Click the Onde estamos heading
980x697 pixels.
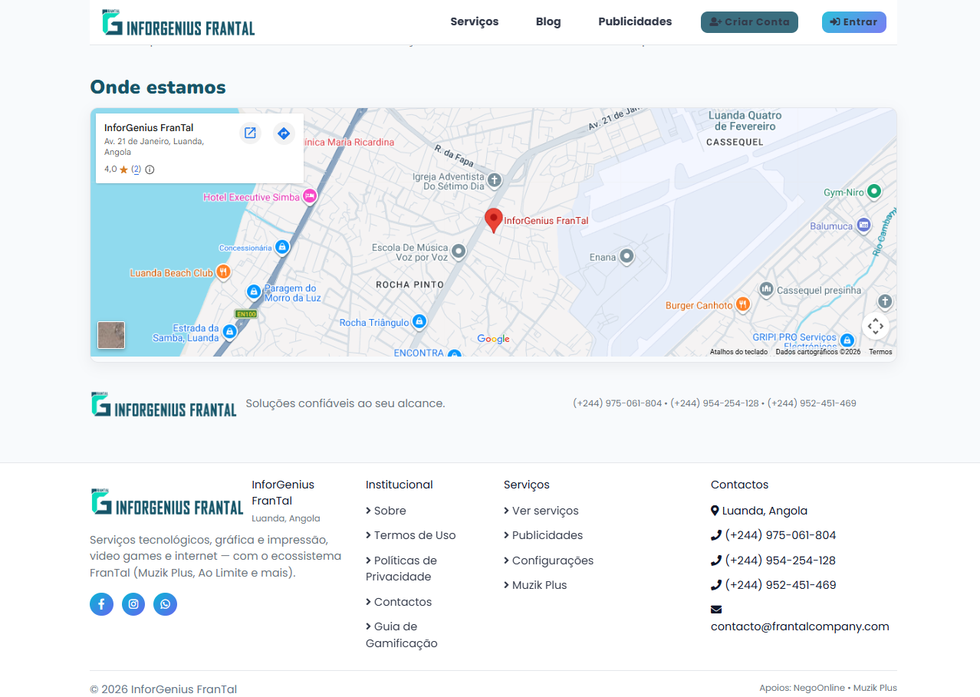pos(158,87)
